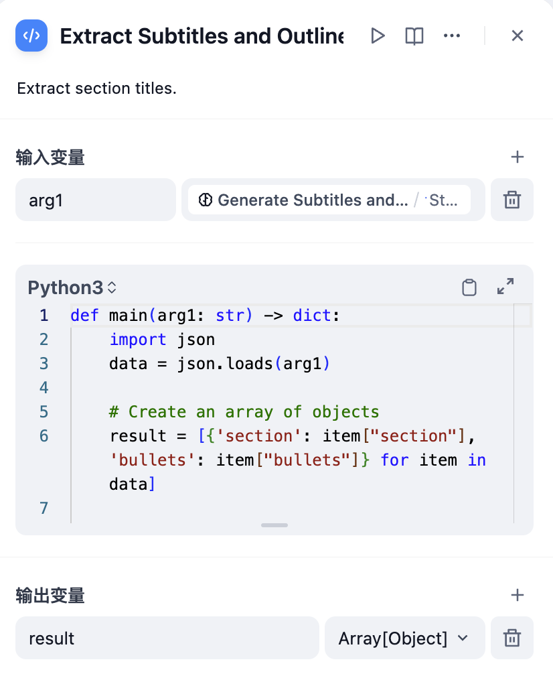Open the Array[Object] type dropdown
This screenshot has width=553, height=678.
pyautogui.click(x=405, y=638)
